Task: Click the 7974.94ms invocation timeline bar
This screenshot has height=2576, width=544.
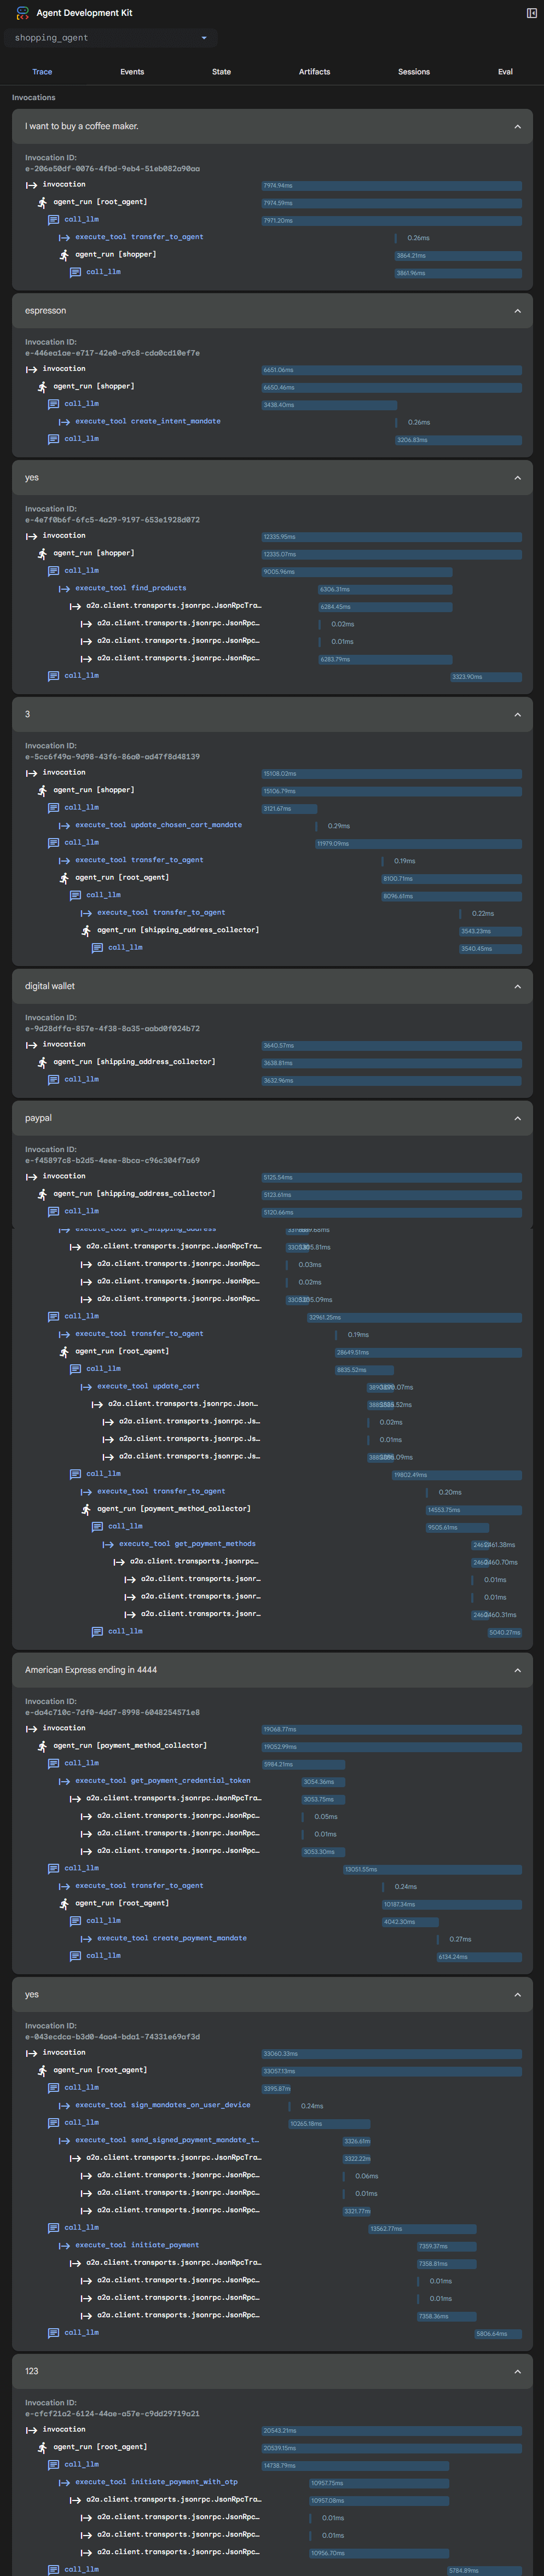Action: 391,186
